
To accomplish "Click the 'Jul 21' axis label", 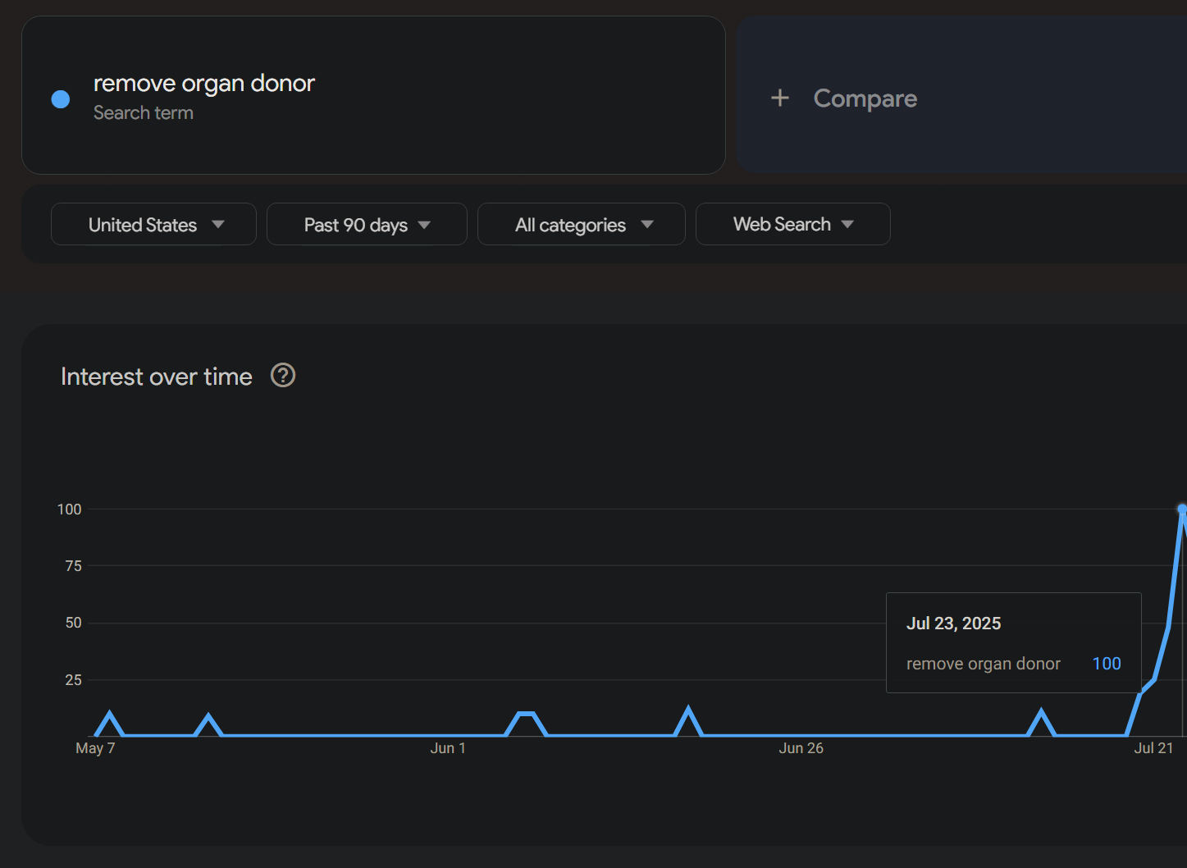I will coord(1153,748).
